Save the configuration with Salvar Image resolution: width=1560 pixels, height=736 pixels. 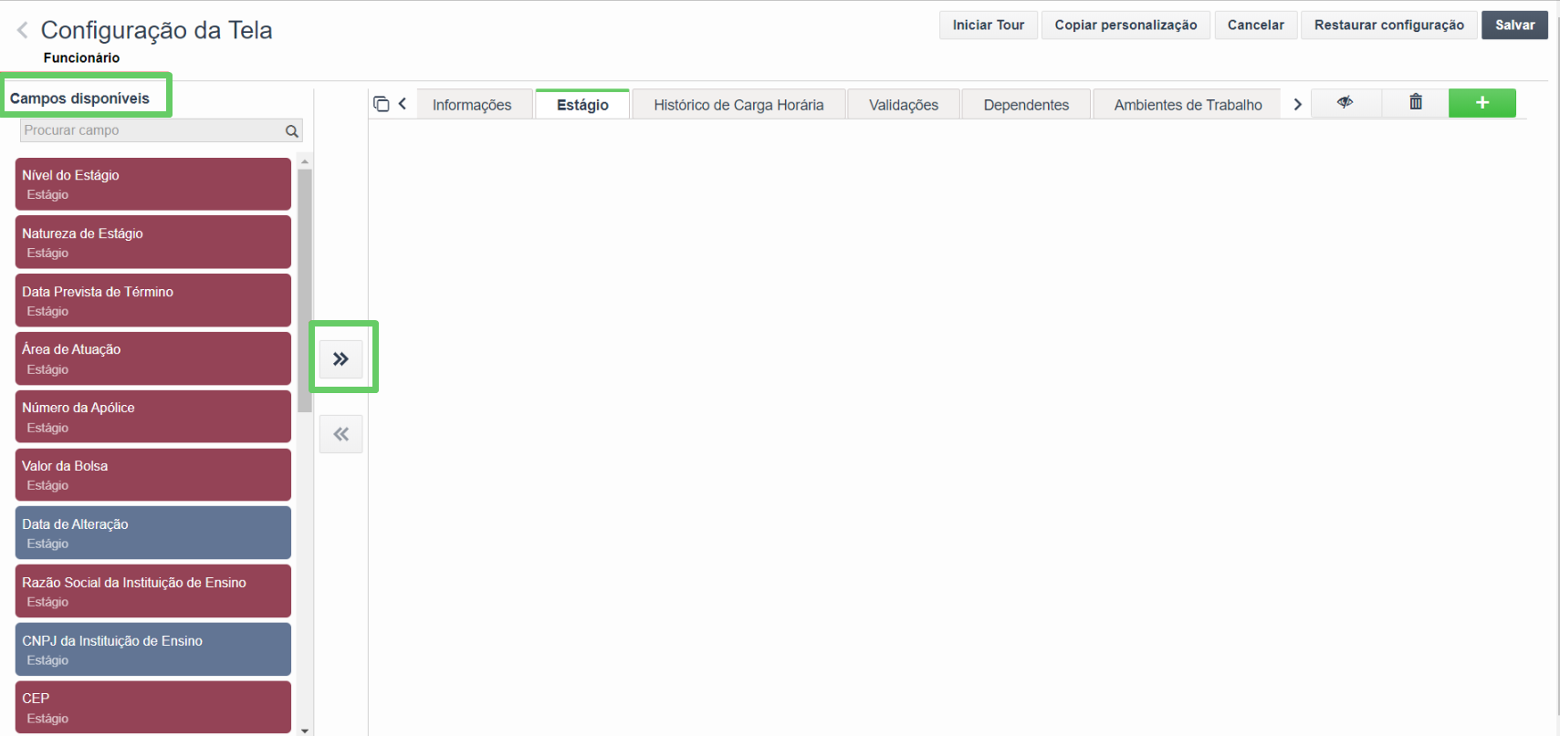pos(1514,26)
